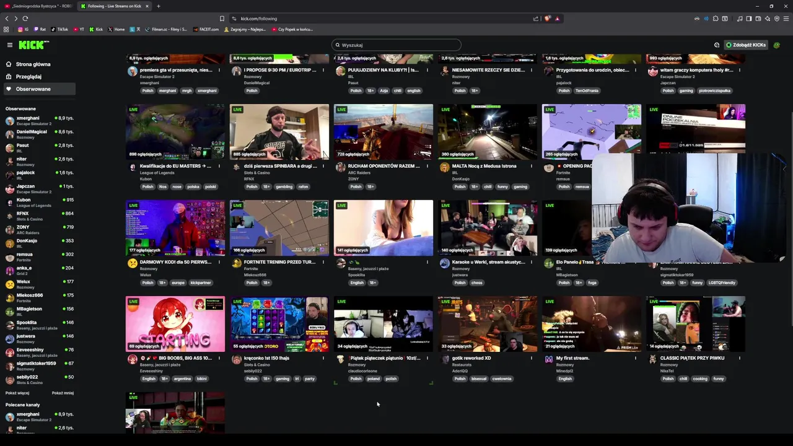The width and height of the screenshot is (793, 446).
Task: Open the League of Legends category under Kubon
Action: point(157,173)
